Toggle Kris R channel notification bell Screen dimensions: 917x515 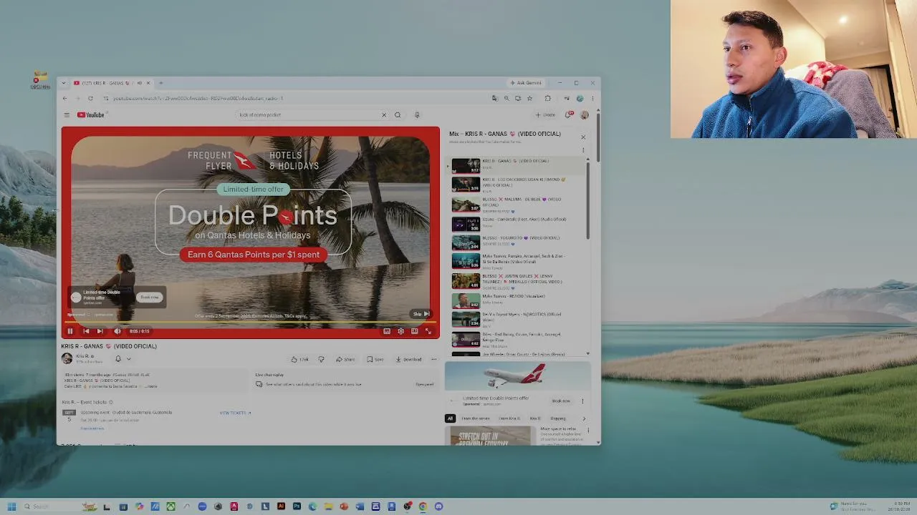[x=118, y=358]
